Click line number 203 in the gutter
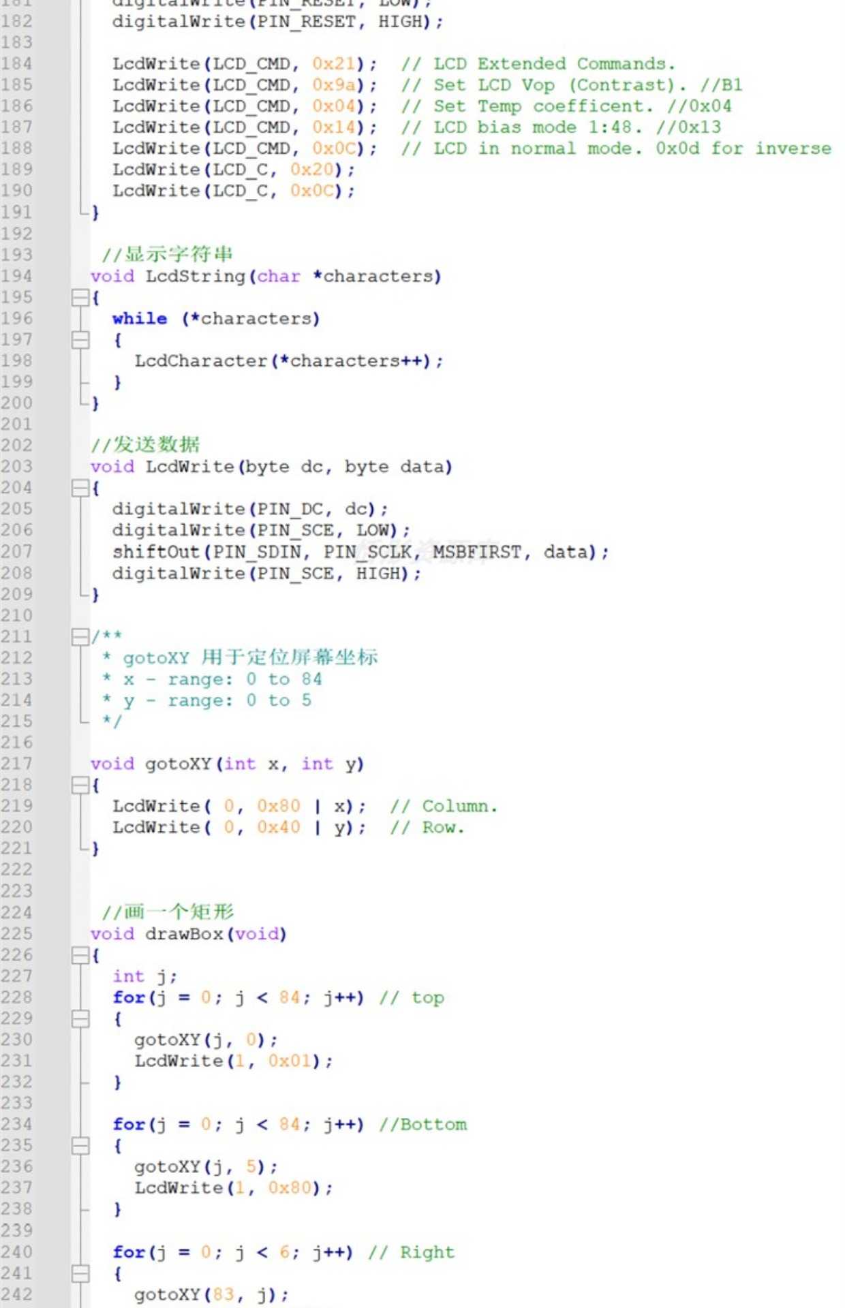The image size is (845, 1308). click(x=17, y=467)
